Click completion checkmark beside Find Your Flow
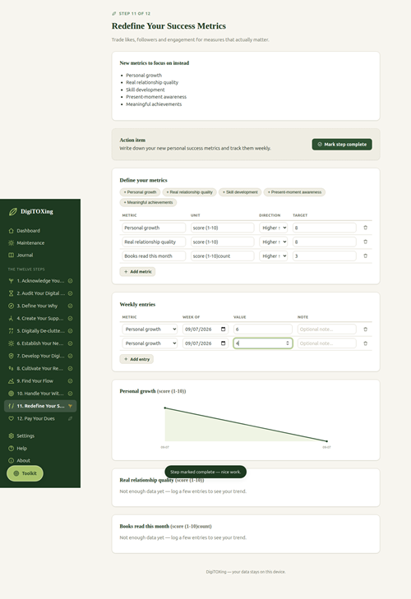 click(x=71, y=381)
